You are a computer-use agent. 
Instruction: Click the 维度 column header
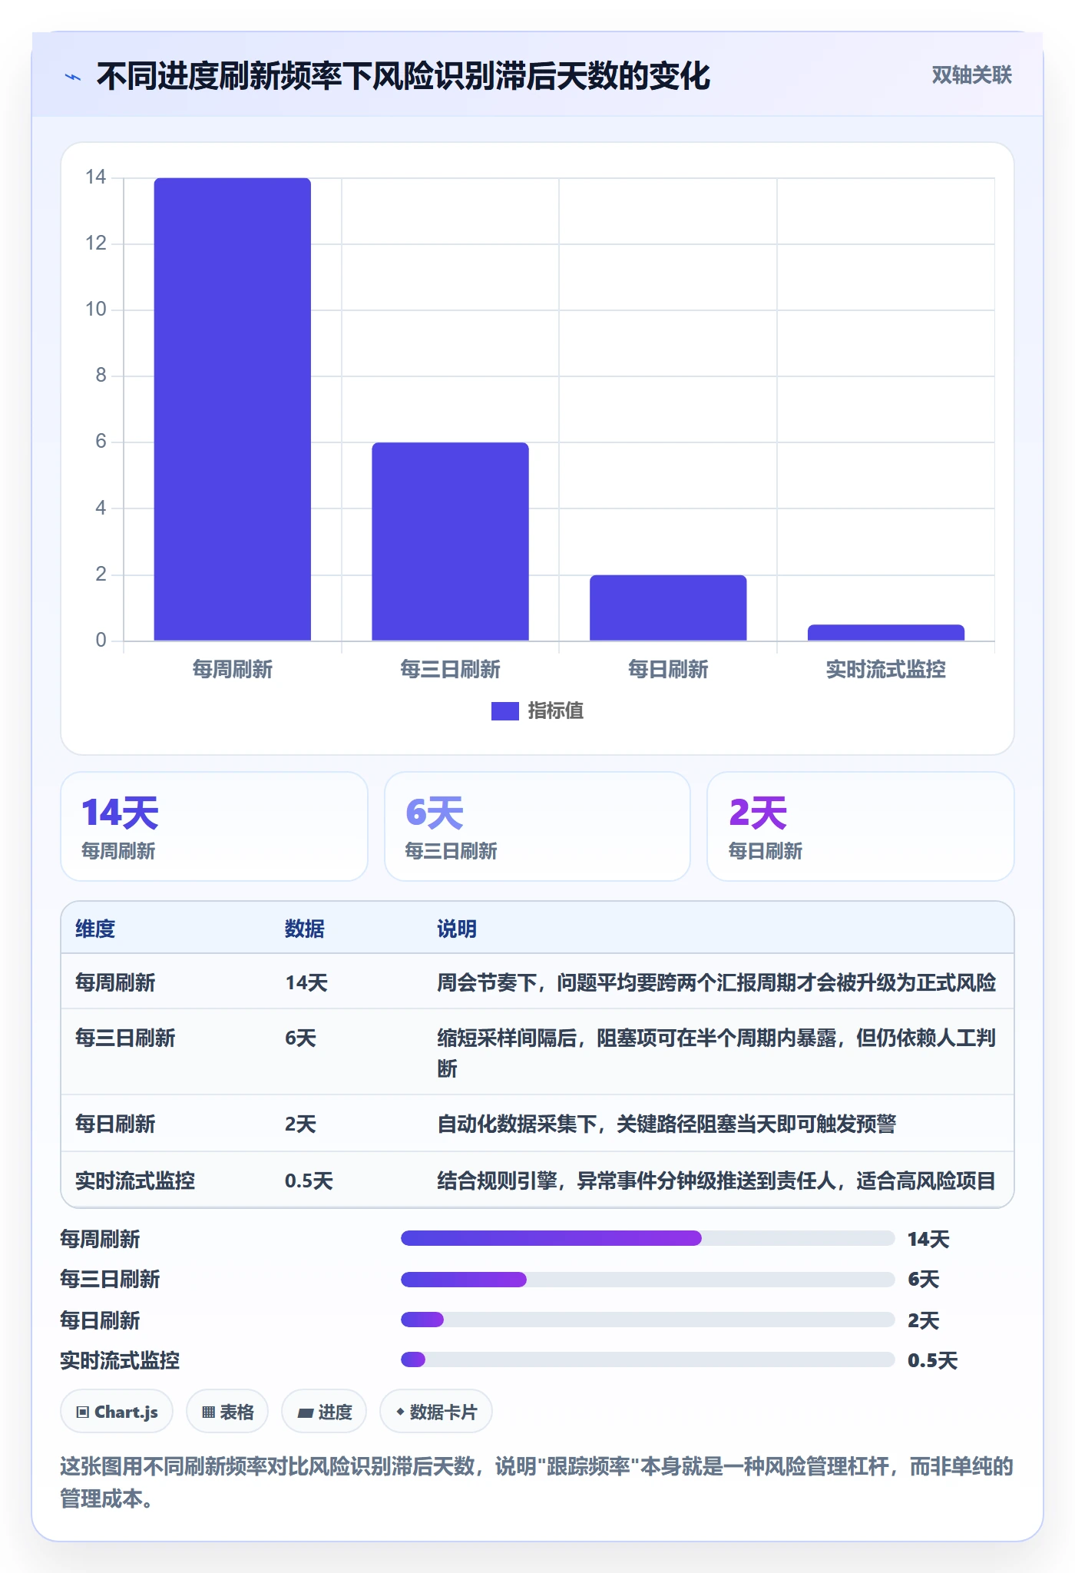tap(95, 929)
